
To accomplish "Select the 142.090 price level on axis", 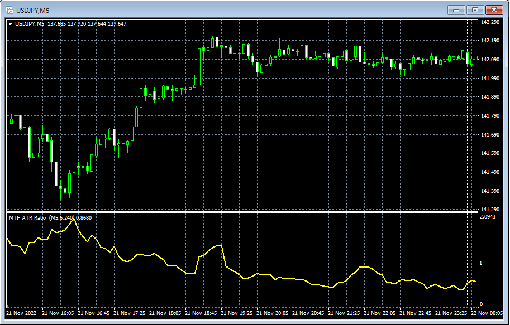I will point(490,60).
